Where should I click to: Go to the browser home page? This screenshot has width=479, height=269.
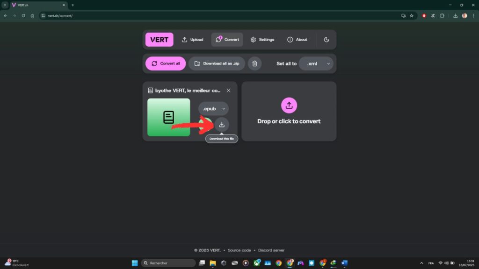(32, 16)
